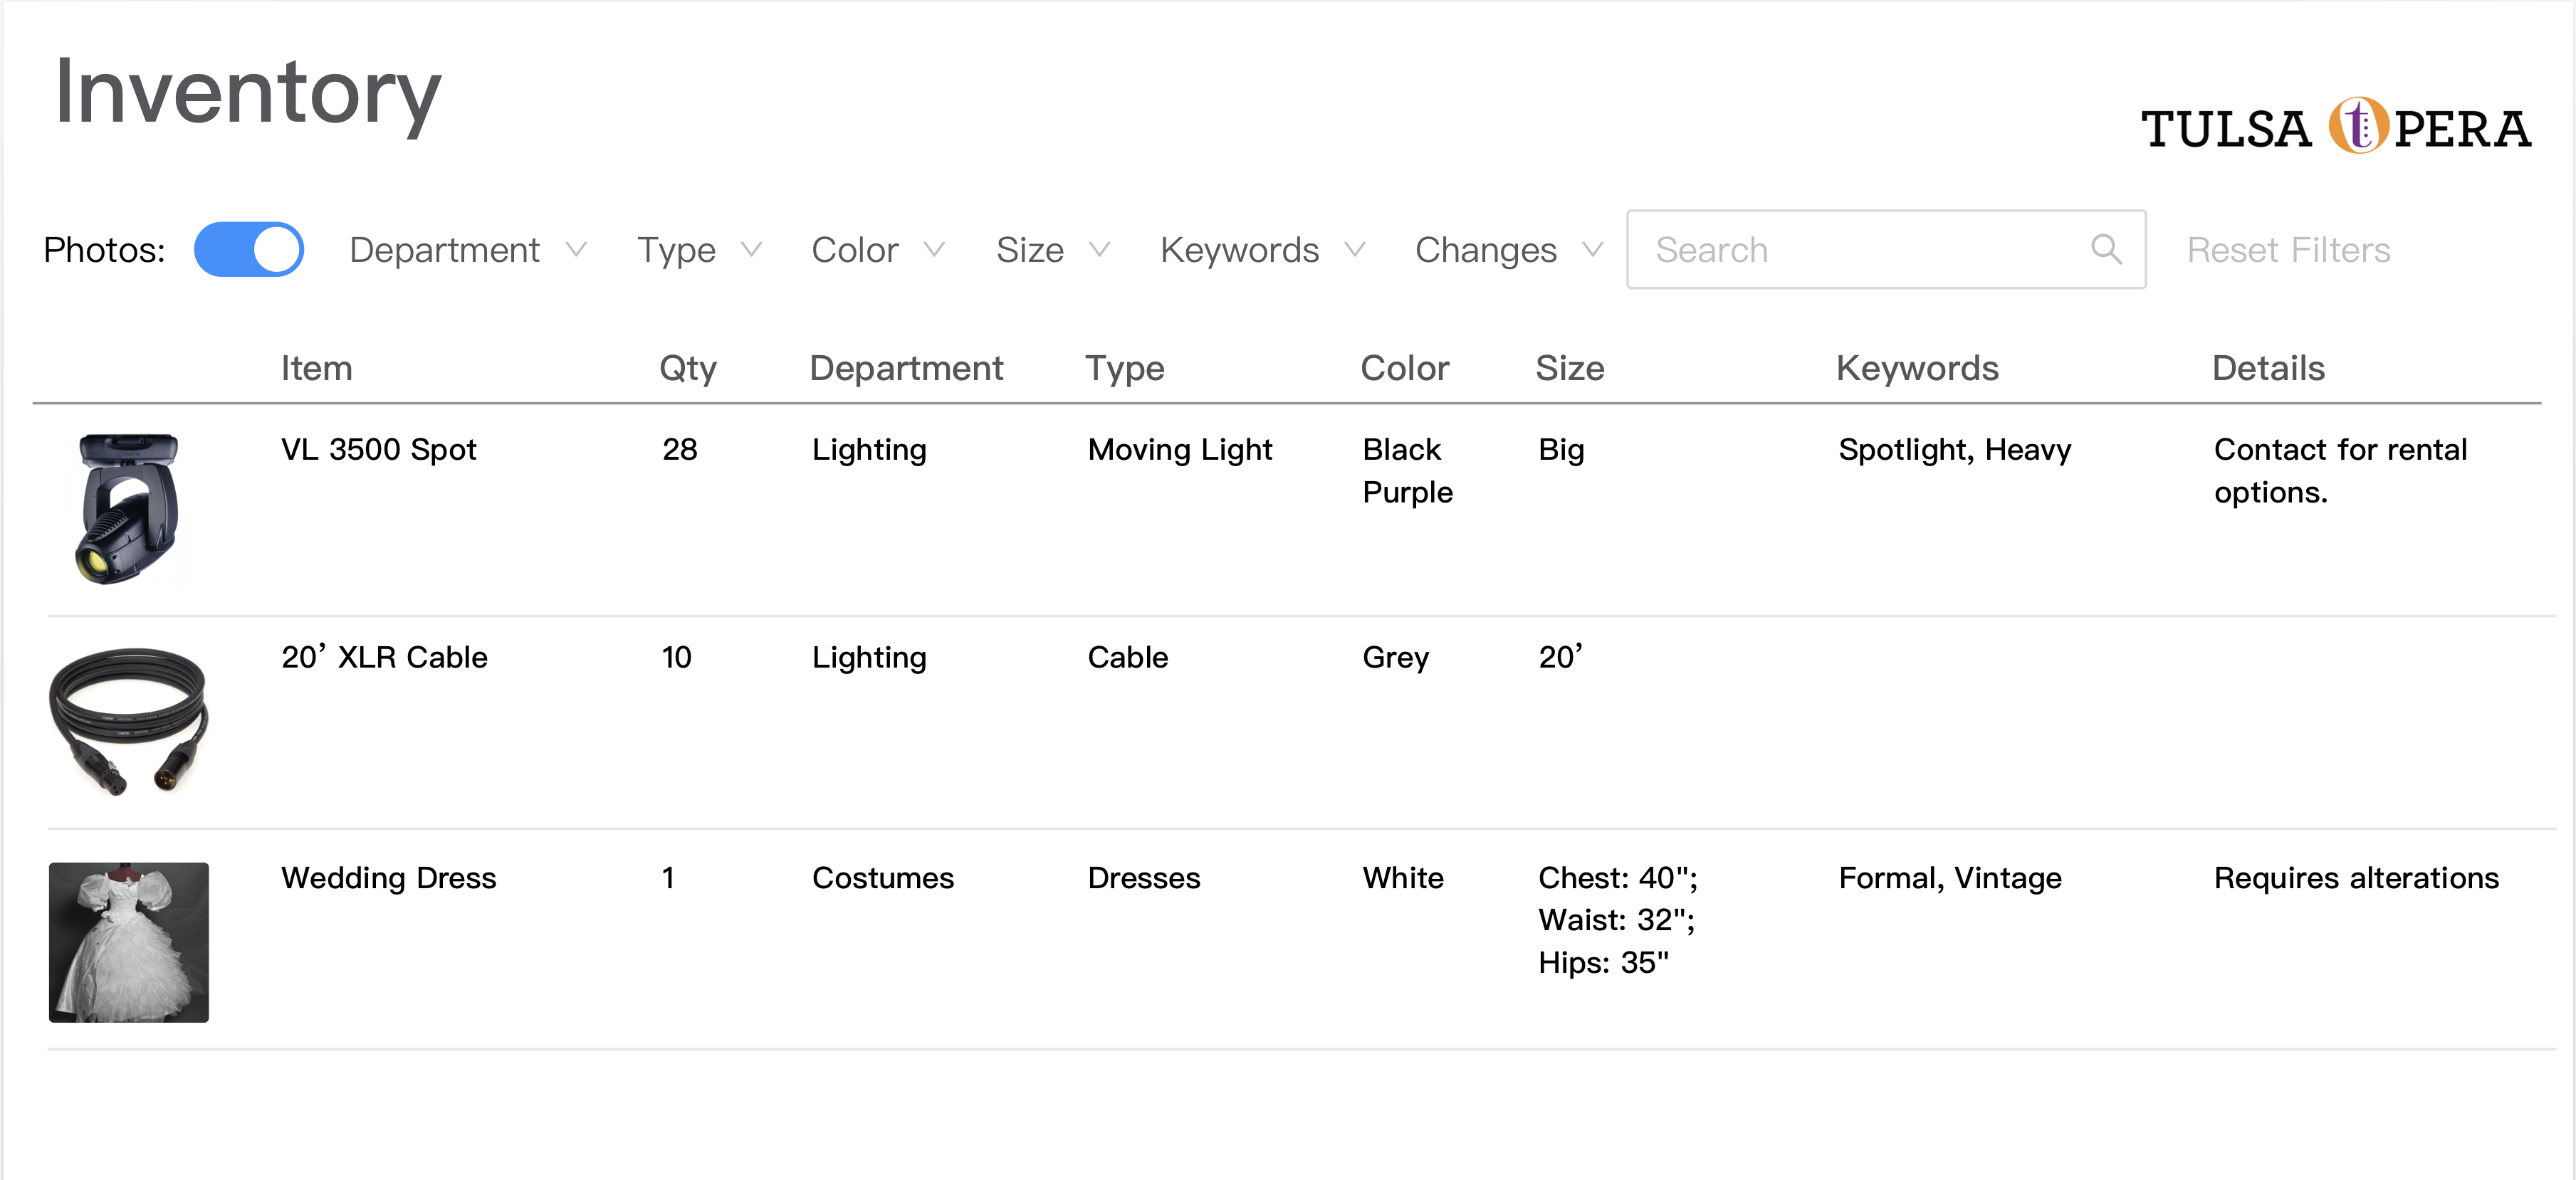Open the Size filter dropdown

1052,250
